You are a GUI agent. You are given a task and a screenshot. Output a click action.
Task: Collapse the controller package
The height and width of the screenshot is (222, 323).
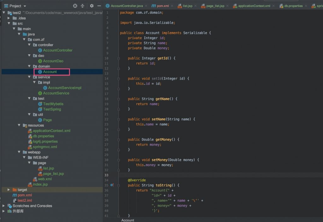point(29,45)
